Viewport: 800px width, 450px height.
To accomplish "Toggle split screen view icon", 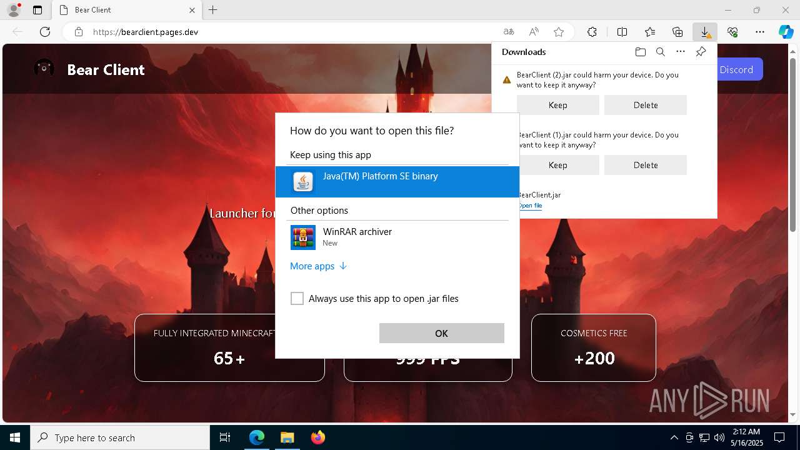I will (x=622, y=32).
